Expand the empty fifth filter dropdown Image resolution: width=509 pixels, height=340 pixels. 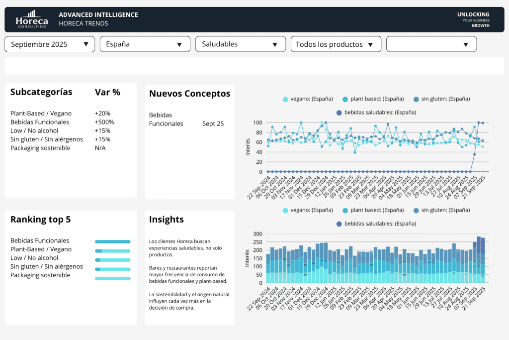(431, 44)
